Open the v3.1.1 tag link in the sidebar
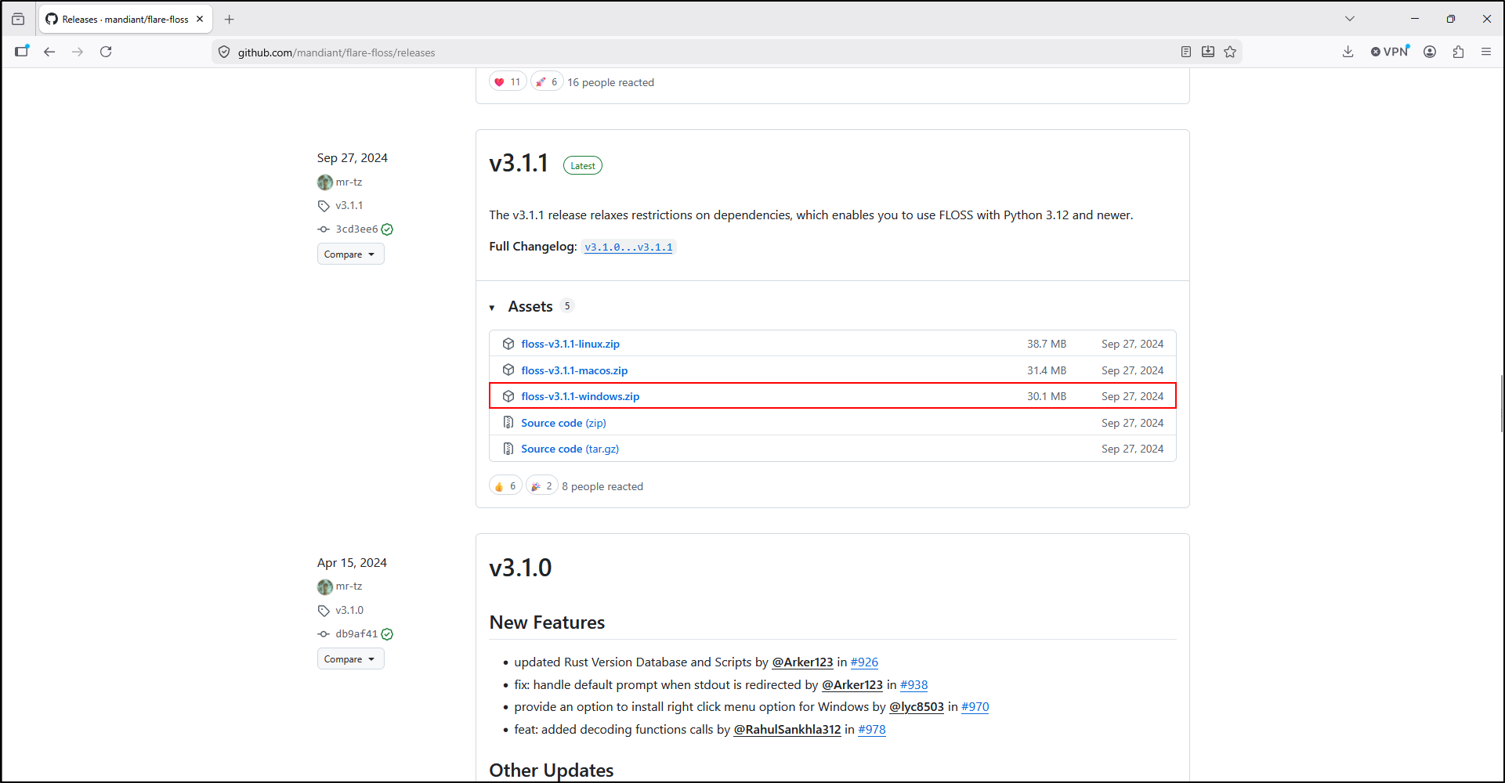The height and width of the screenshot is (783, 1505). (349, 206)
